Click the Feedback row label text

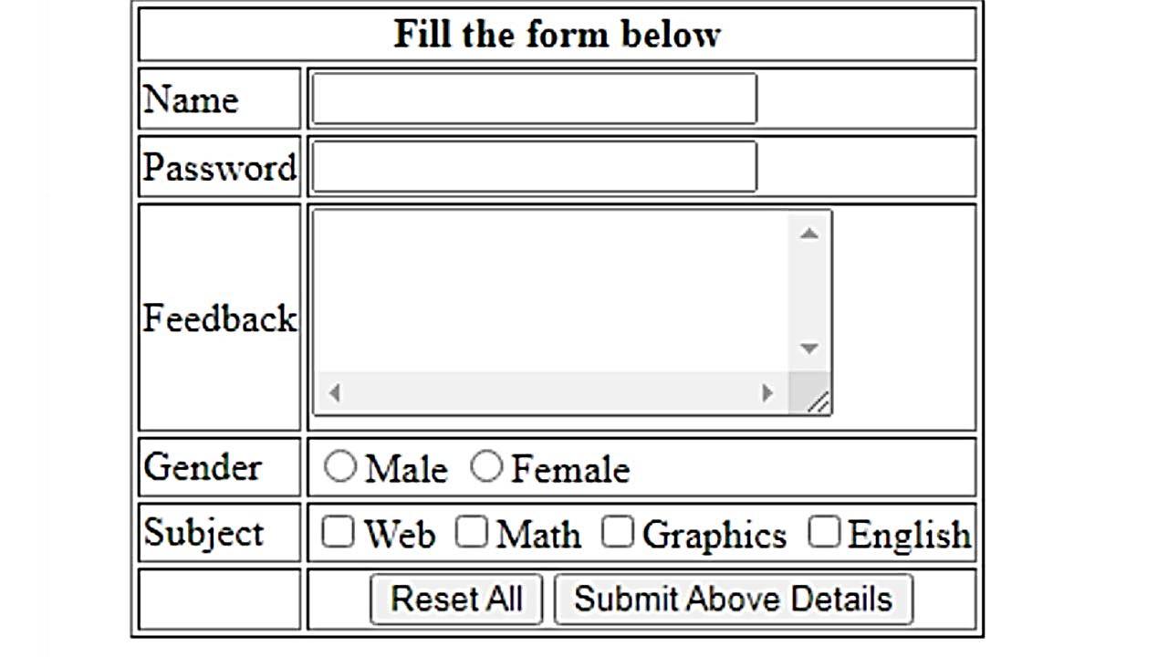[x=219, y=318]
